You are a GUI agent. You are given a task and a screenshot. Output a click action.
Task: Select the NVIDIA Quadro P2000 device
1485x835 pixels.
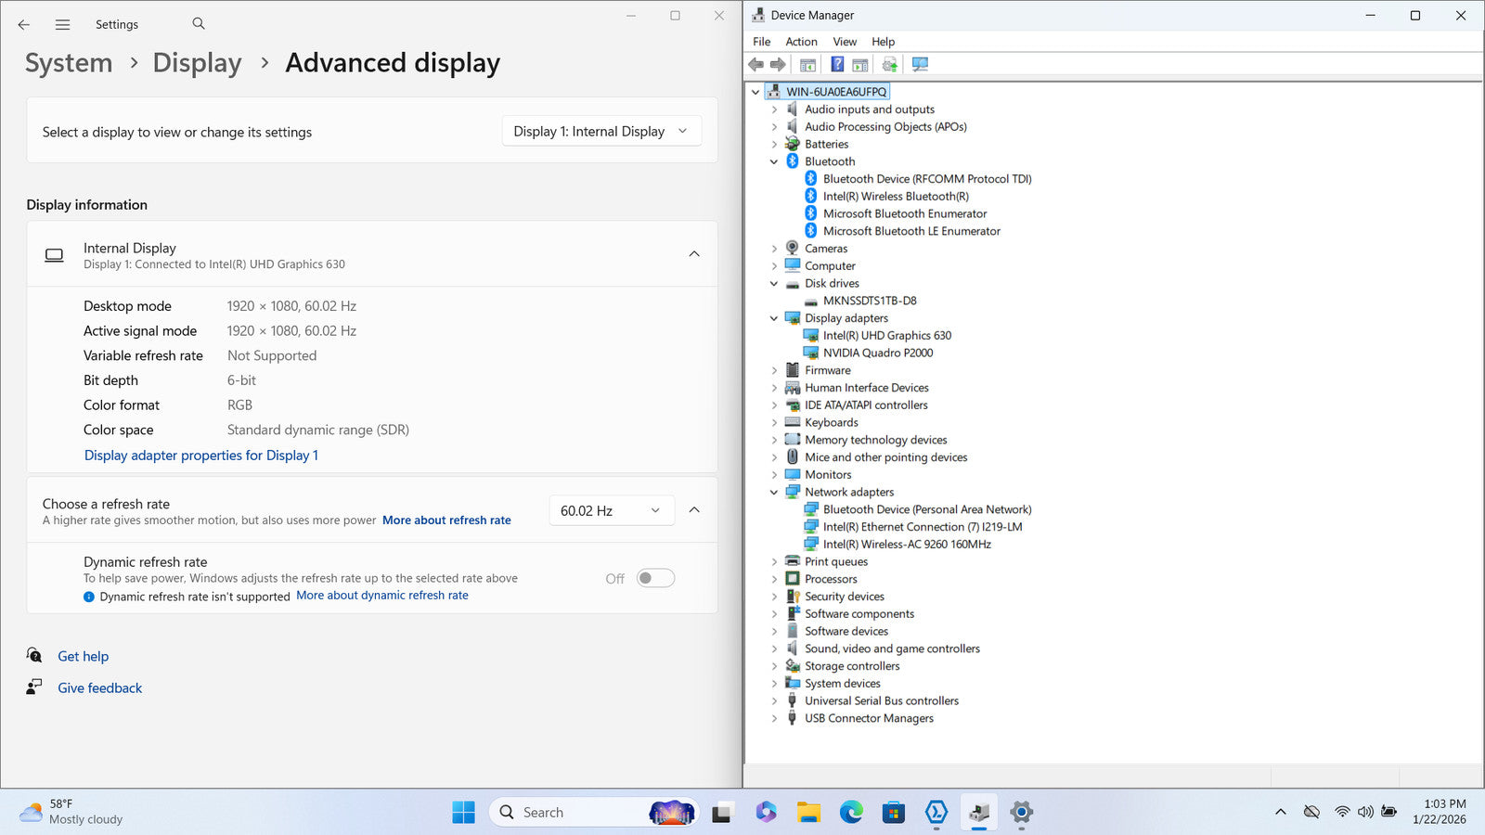pos(877,353)
